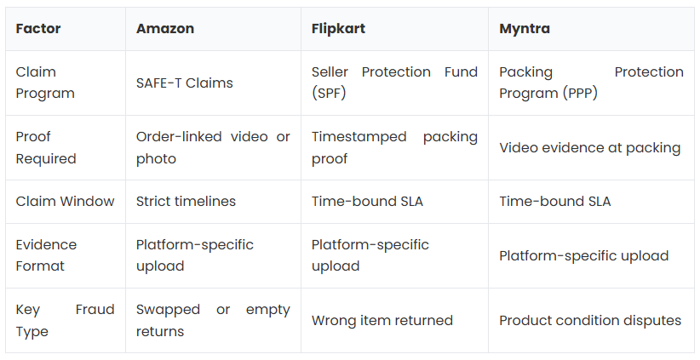Select the Strict timelines cell
Screen dimensions: 700x360
[213, 202]
